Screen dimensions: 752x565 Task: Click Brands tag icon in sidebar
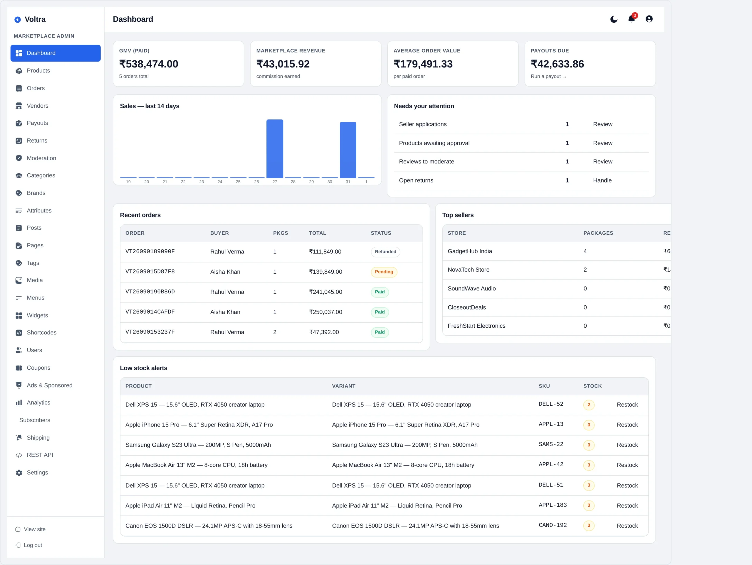point(19,193)
